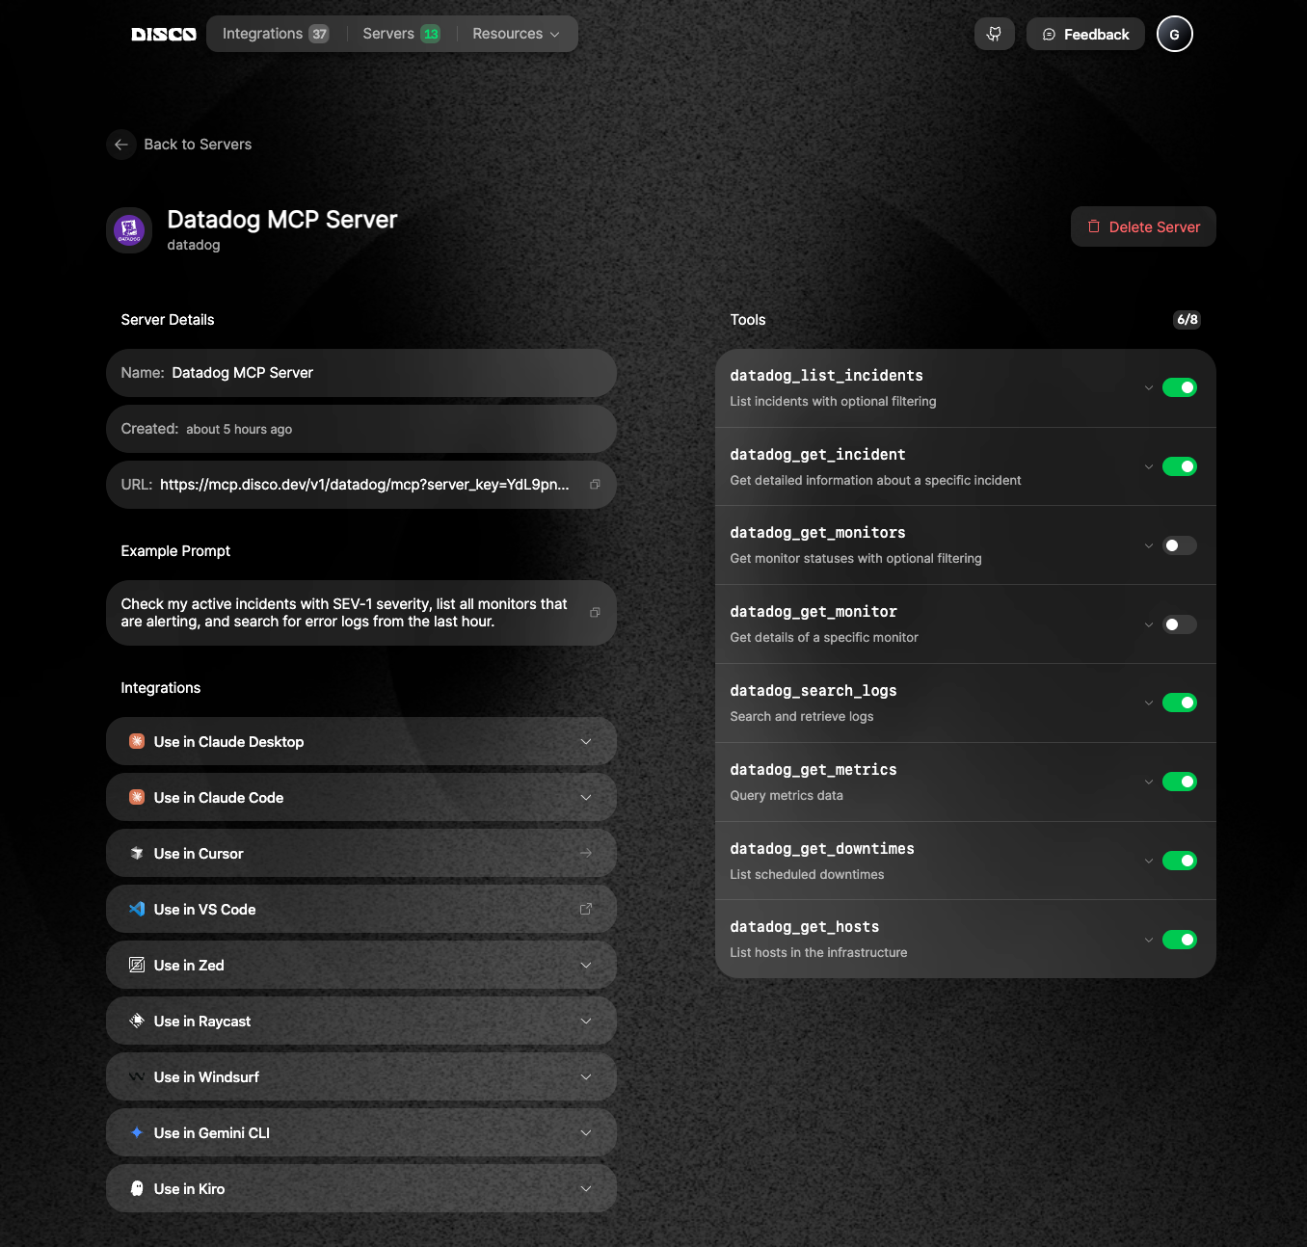Expand the Use in Kiro chevron
1307x1247 pixels.
click(586, 1188)
